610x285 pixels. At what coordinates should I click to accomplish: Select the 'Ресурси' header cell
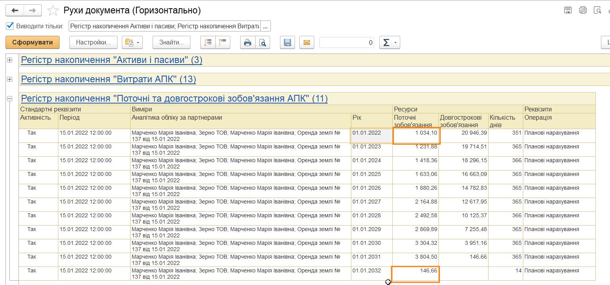click(x=458, y=109)
